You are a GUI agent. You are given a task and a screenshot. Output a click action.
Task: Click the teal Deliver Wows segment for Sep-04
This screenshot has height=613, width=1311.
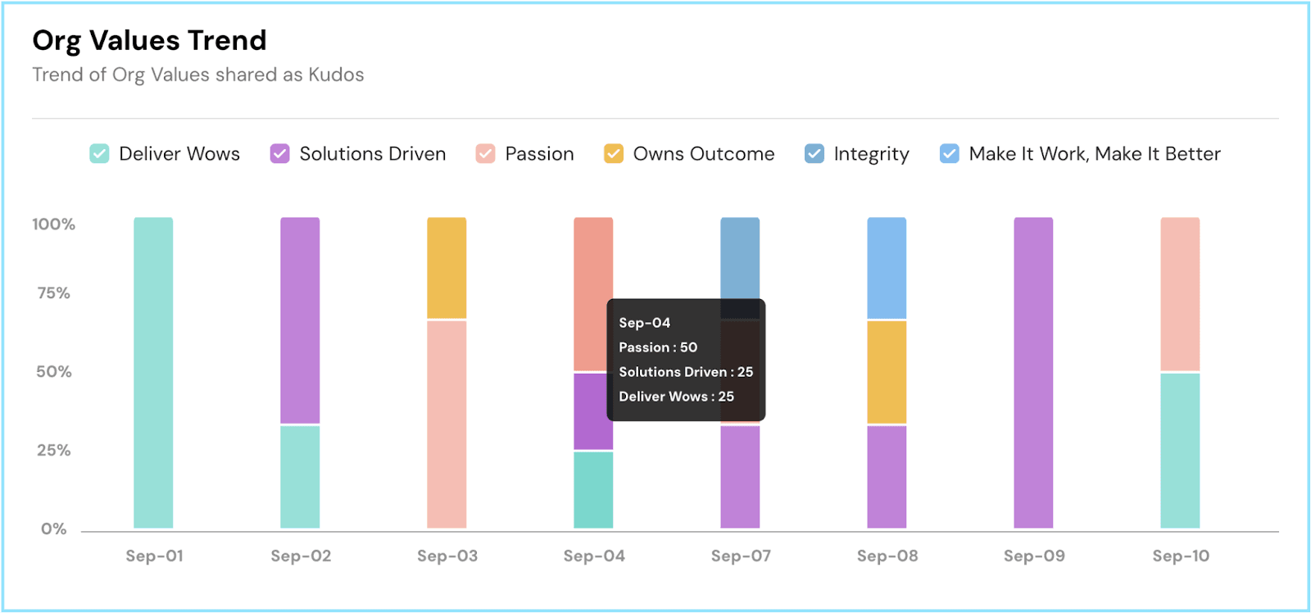click(x=593, y=489)
